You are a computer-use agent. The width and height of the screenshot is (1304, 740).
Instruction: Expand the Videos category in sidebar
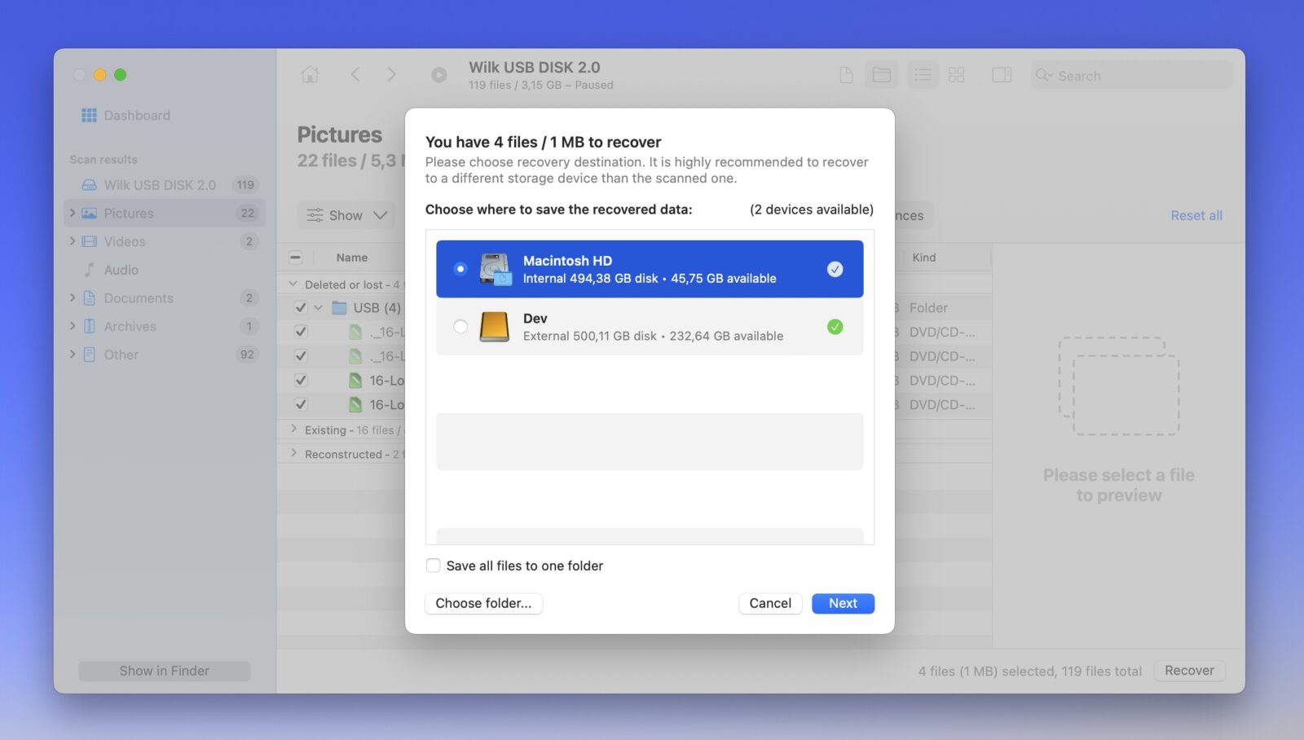pos(73,241)
